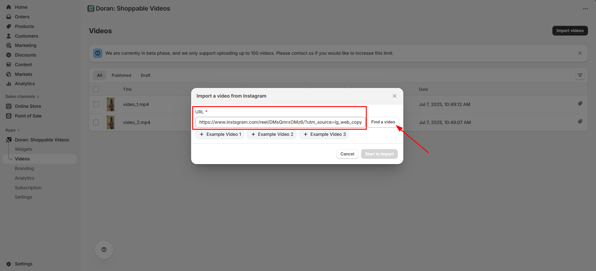Open the help question mark button

point(104,250)
